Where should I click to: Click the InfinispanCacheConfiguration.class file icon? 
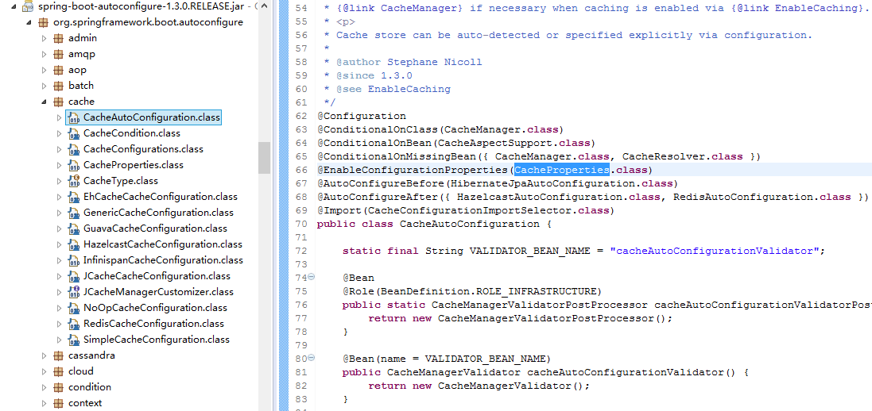[73, 260]
